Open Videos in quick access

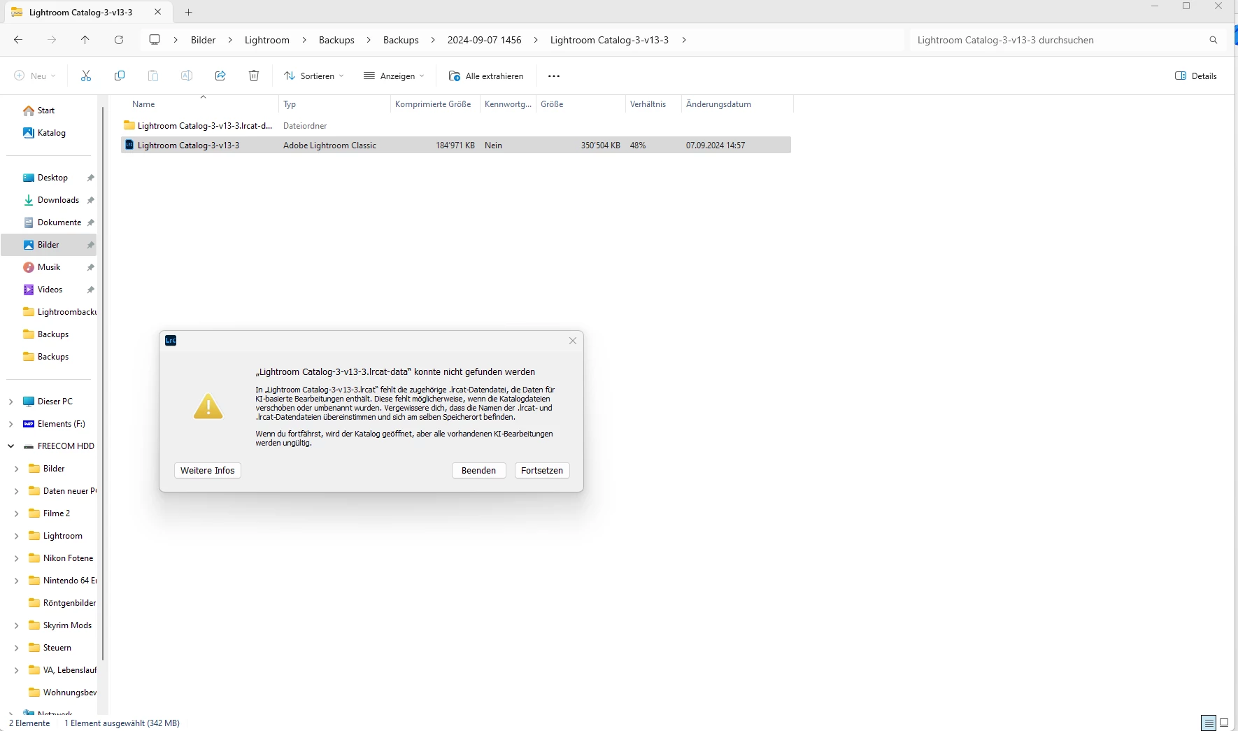click(49, 290)
